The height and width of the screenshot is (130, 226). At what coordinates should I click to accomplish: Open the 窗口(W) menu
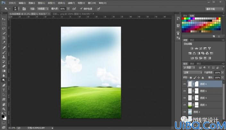point(92,3)
